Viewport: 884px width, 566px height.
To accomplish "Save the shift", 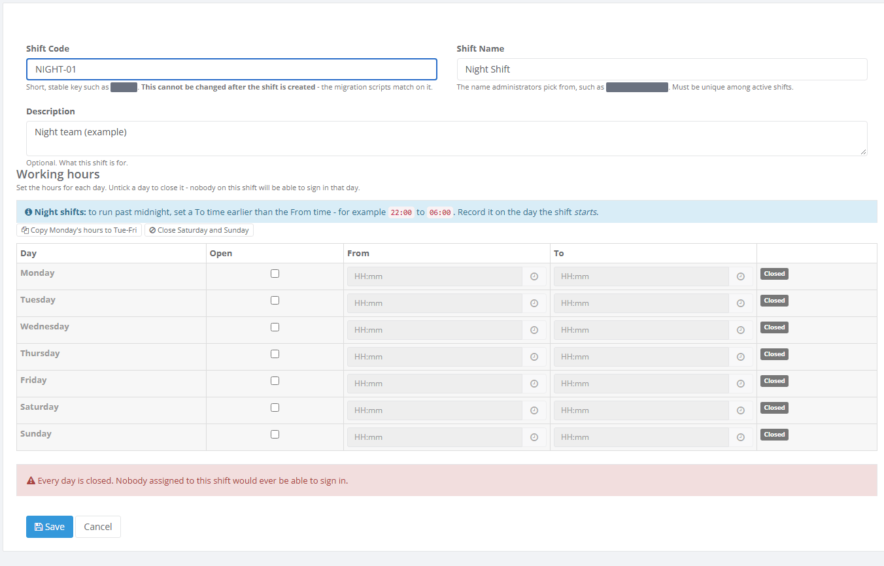I will pyautogui.click(x=50, y=527).
